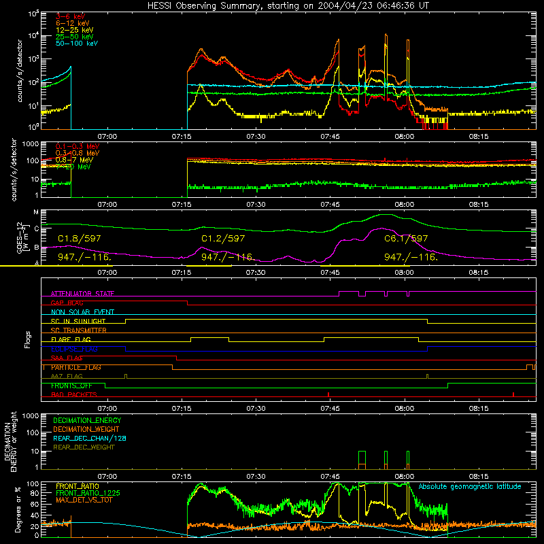Click the SC_IN_SUNLIGHT flag label

[x=78, y=321]
